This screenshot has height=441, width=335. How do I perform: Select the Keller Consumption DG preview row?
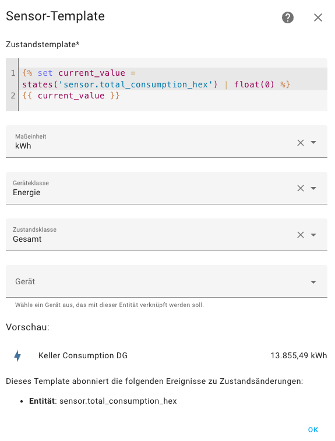pos(167,355)
